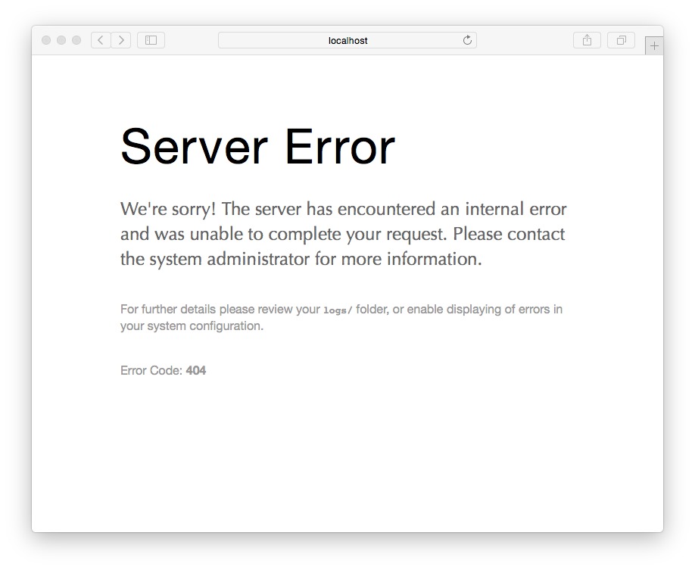
Task: Close the window with the first traffic light
Action: 46,40
